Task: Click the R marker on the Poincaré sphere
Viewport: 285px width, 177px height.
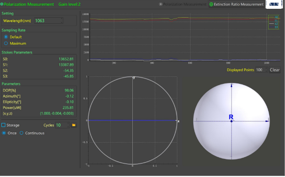Action: point(231,117)
